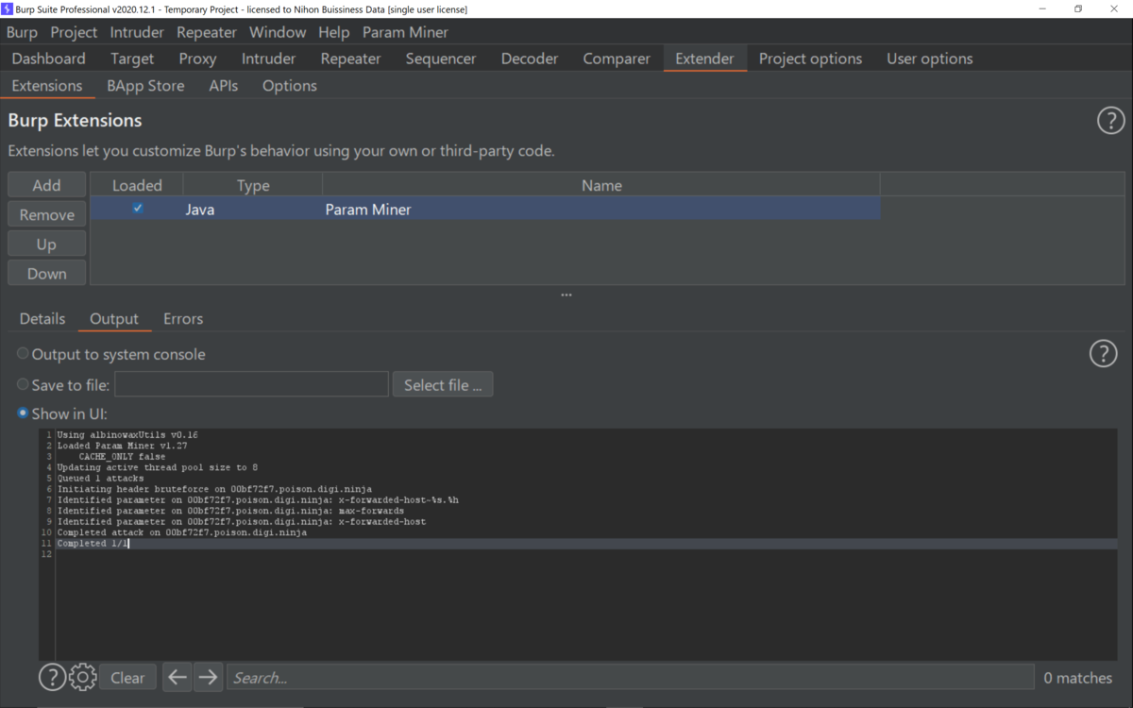
Task: Open Burp Extensions help question mark icon
Action: 1110,121
